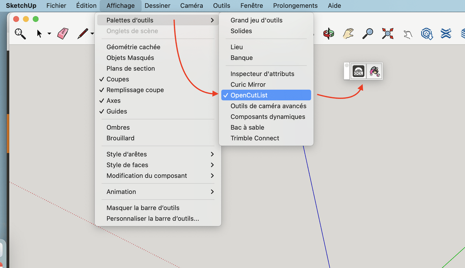Choose Outils de caméra avancés

click(266, 106)
